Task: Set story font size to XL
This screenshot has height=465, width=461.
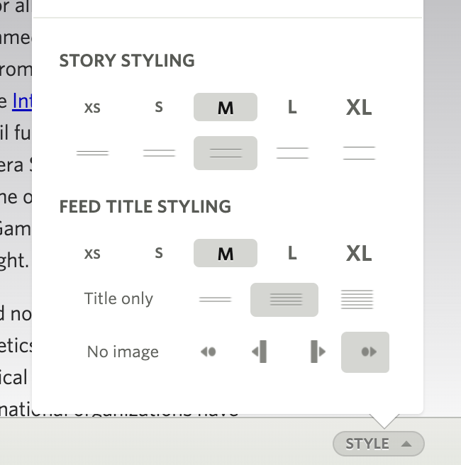Action: (359, 108)
